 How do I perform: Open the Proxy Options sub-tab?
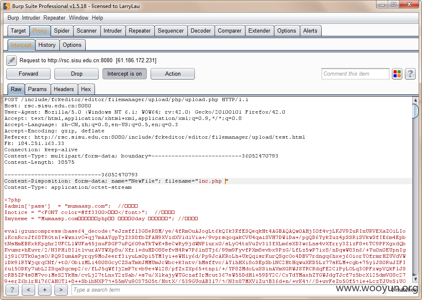72,45
